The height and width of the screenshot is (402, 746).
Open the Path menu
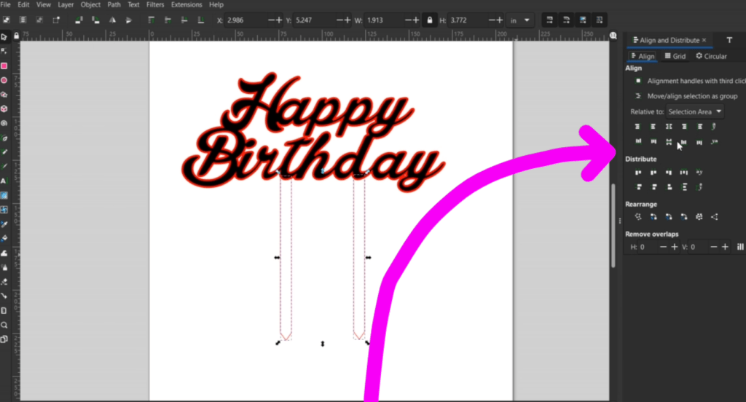114,4
